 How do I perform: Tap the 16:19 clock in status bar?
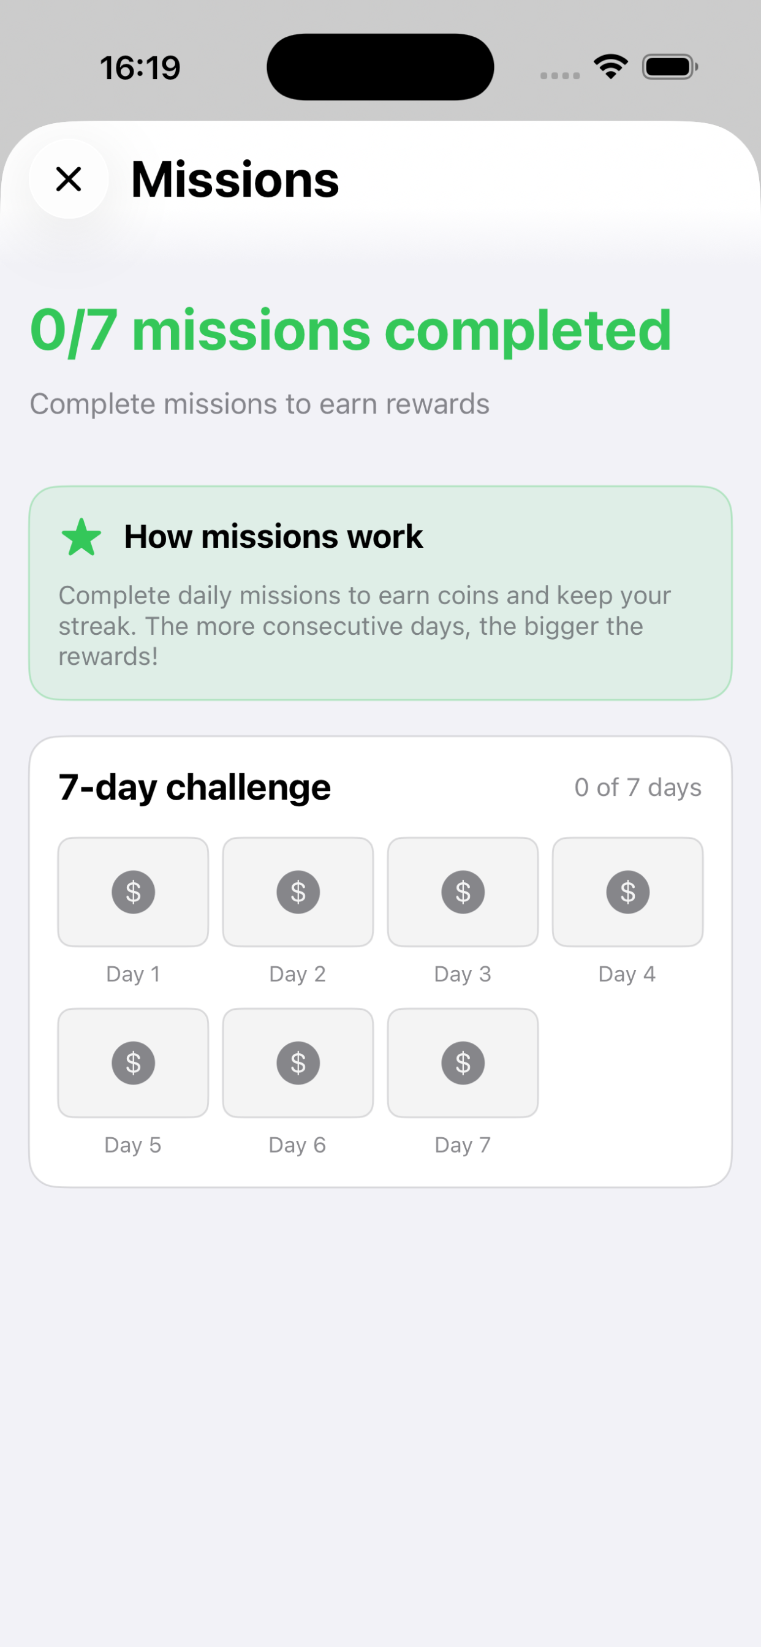(x=140, y=68)
